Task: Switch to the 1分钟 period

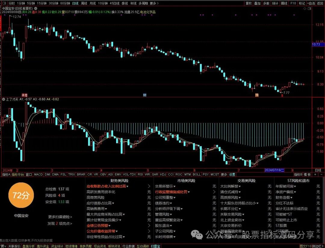Action: click(21, 3)
